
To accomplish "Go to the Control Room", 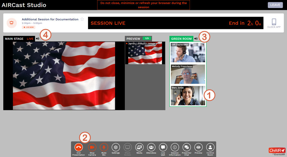I will (210, 147).
